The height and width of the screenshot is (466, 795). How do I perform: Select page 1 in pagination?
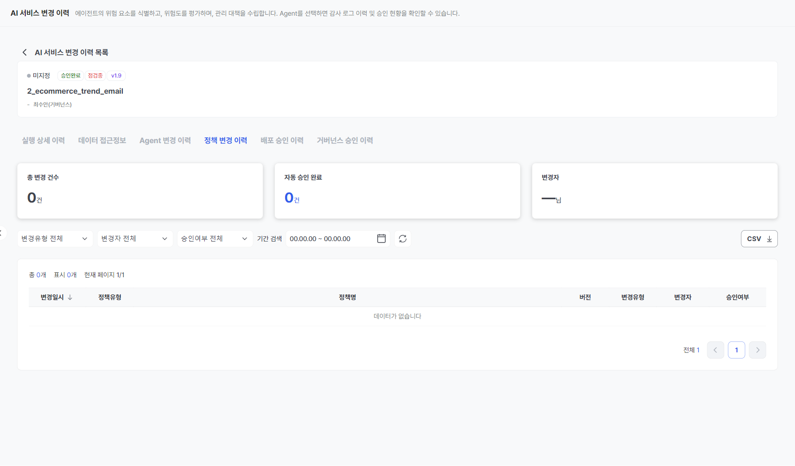[736, 350]
